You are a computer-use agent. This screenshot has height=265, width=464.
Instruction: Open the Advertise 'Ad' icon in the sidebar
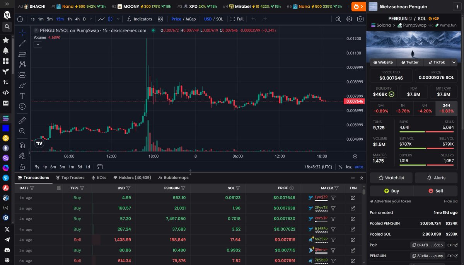[6, 103]
